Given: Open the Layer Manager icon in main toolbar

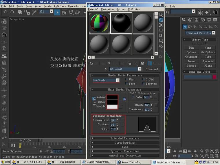Looking at the screenshot, I should [x=216, y=12].
